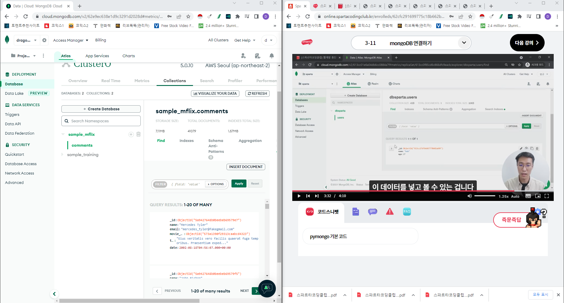Go to next results page arrow
The image size is (564, 303).
(x=256, y=291)
